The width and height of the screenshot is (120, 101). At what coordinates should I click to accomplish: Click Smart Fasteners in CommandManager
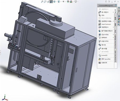(106, 24)
